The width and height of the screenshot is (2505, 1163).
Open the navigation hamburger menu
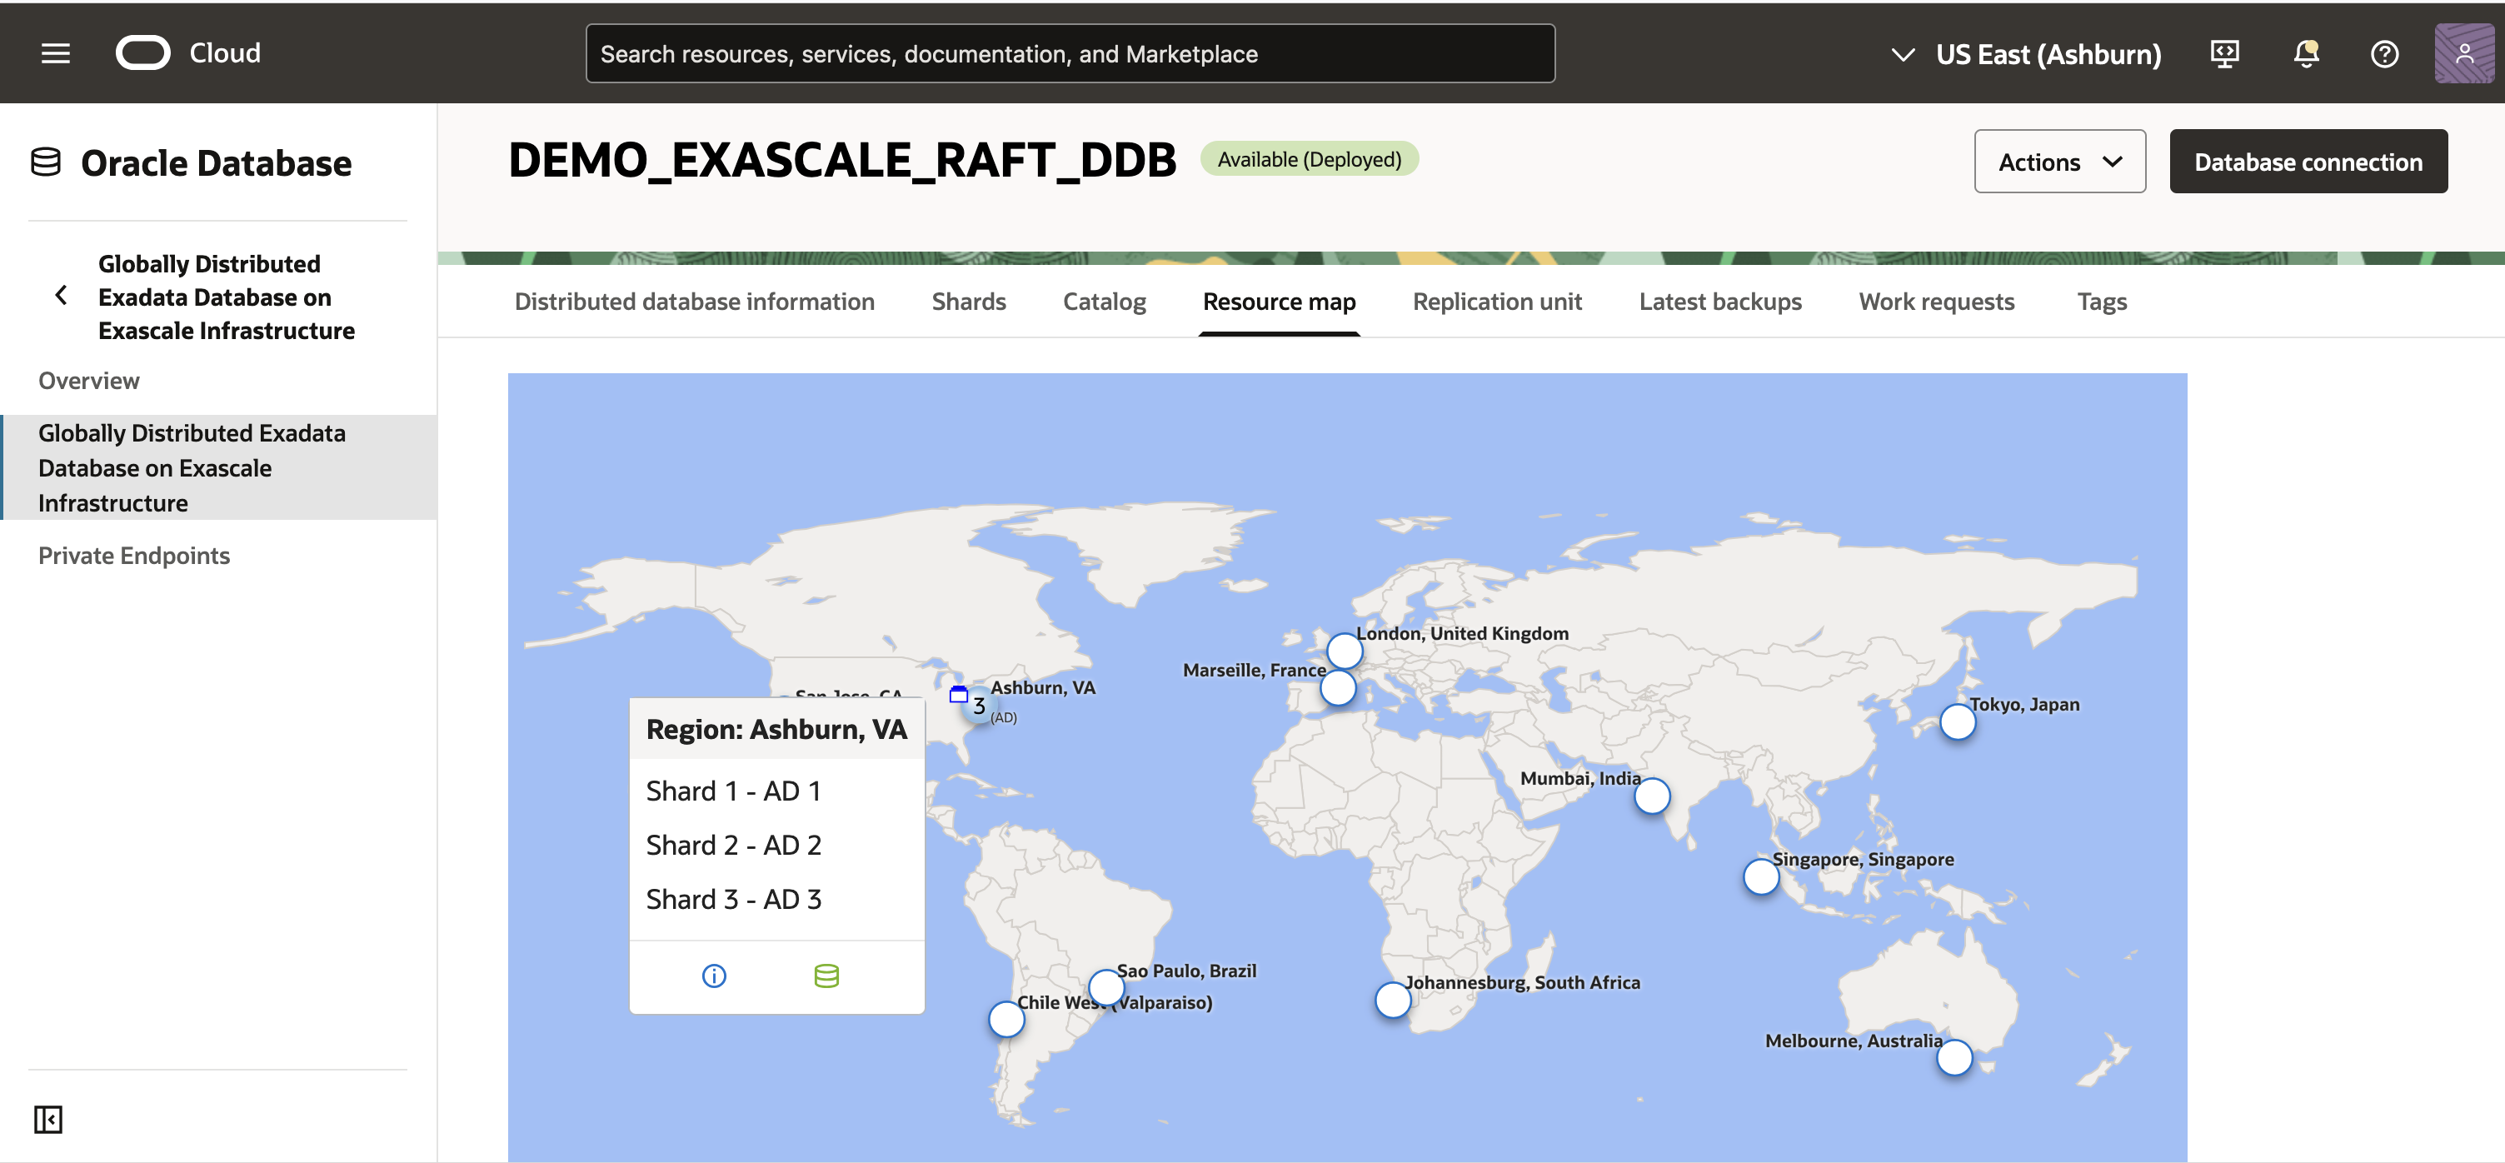coord(56,52)
